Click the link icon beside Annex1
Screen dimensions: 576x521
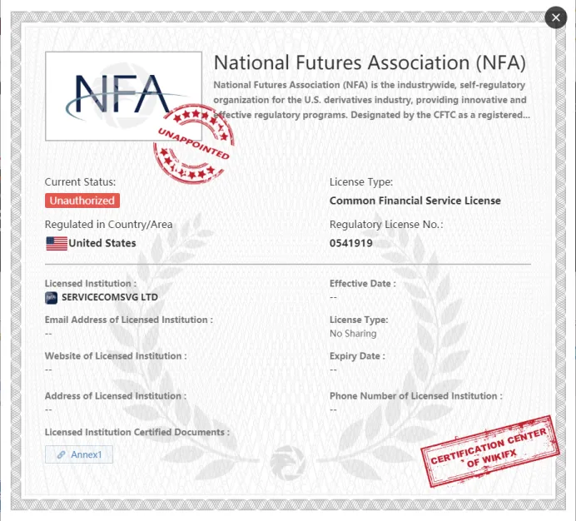pos(62,455)
